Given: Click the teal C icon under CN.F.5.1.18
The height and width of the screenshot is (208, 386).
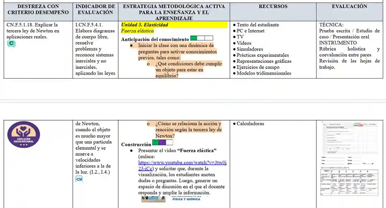Looking at the screenshot, I should click(x=11, y=44).
